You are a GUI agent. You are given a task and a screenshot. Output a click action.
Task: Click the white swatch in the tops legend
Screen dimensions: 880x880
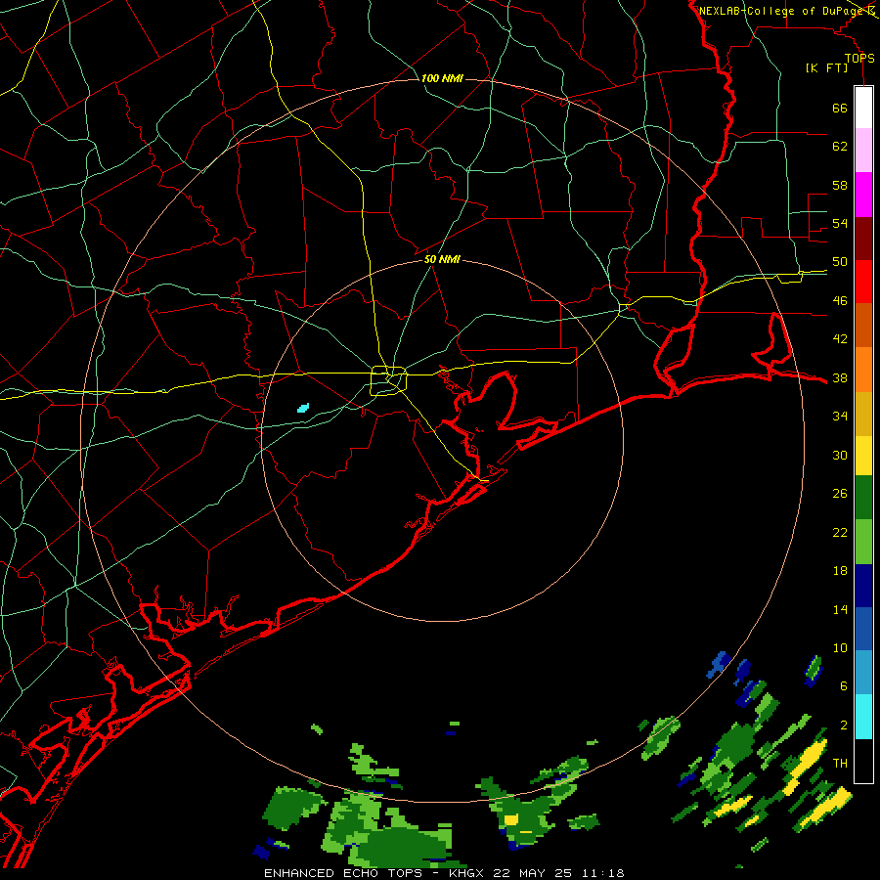[863, 108]
